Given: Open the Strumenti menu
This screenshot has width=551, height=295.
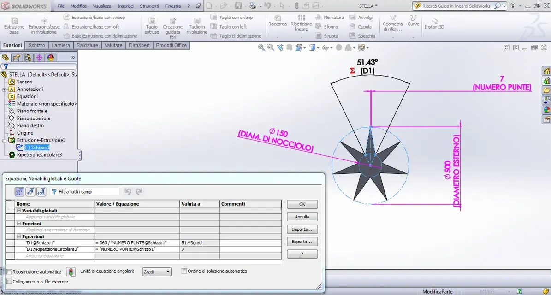Looking at the screenshot, I should point(149,6).
